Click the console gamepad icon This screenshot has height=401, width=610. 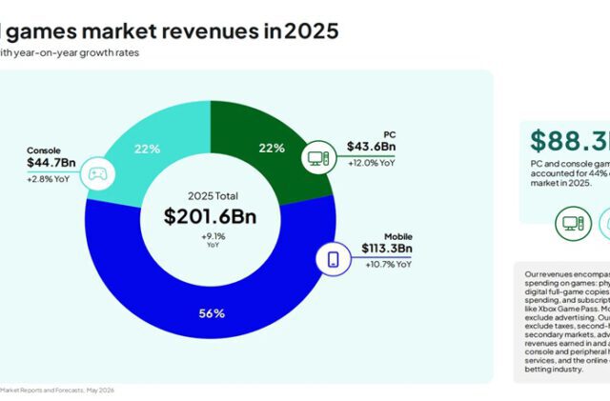point(98,174)
